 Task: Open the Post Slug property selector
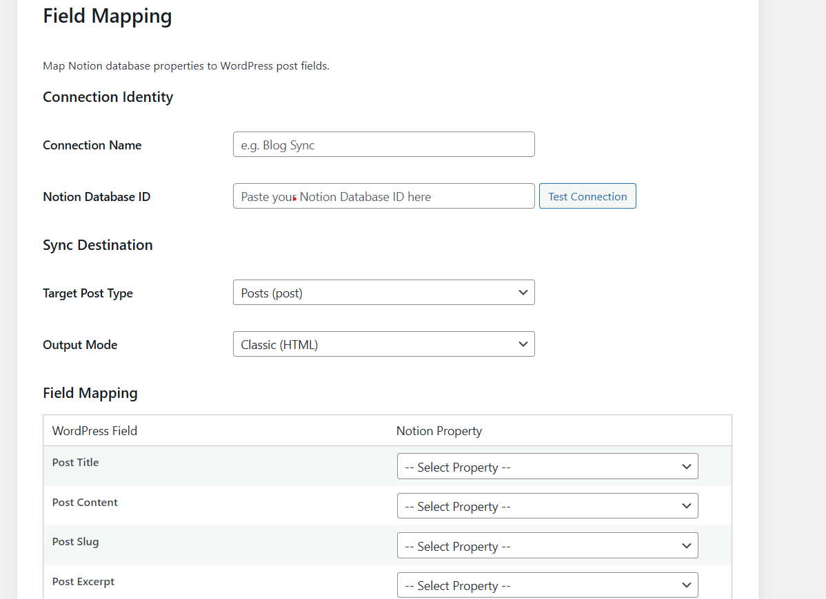[x=547, y=546]
